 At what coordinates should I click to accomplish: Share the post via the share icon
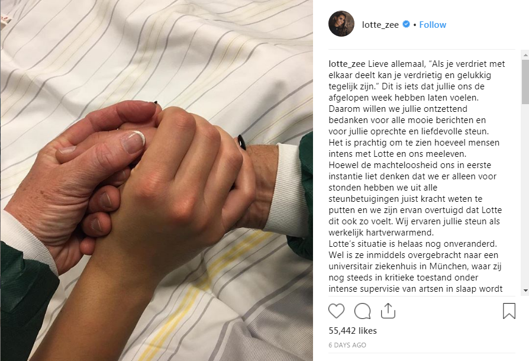[388, 311]
